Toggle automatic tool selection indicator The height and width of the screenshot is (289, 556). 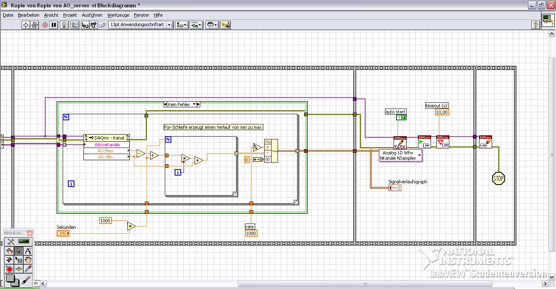click(24, 242)
